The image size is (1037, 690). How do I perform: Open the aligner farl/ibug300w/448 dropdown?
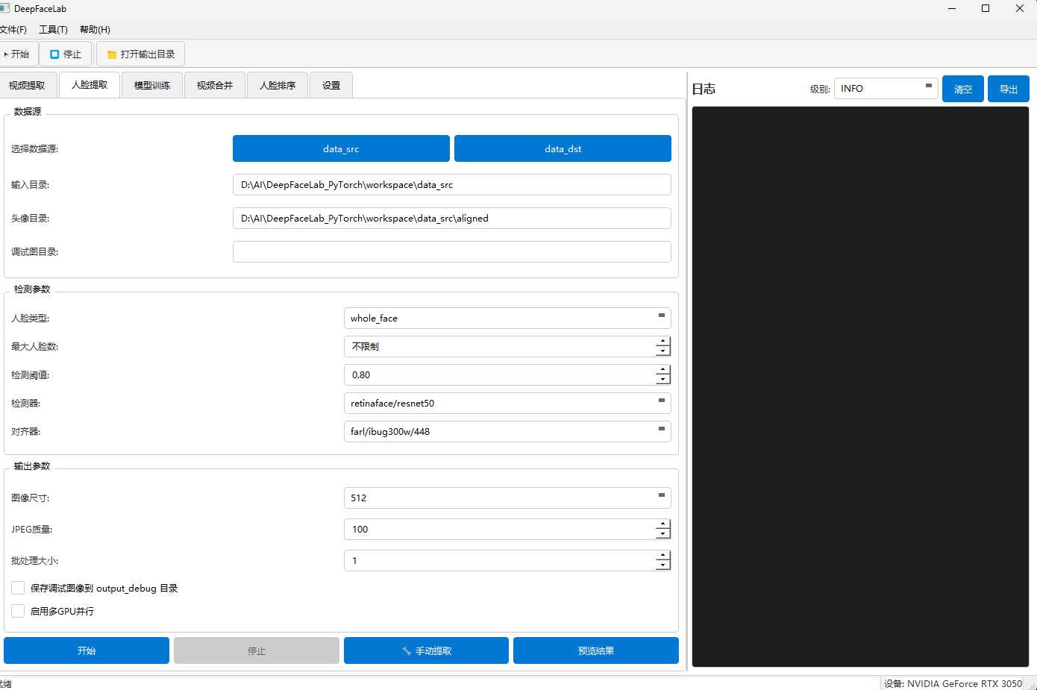coord(507,431)
